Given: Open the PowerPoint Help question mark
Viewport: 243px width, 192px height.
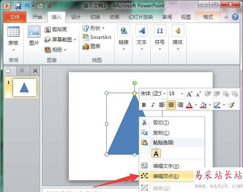Looking at the screenshot, I should [235, 17].
